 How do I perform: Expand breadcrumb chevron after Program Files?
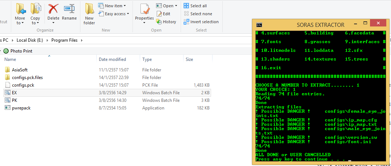point(81,40)
